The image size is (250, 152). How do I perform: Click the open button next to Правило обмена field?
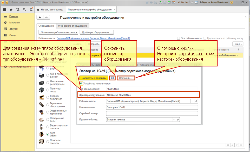(178, 119)
